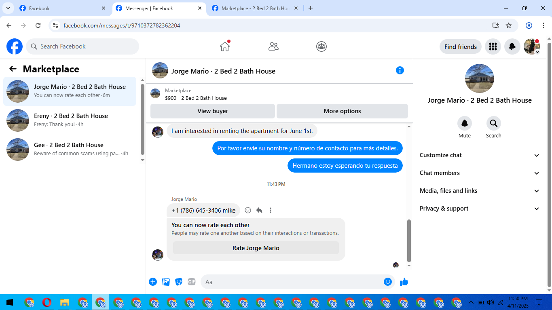552x310 pixels.
Task: Open the Gee conversation
Action: [x=70, y=150]
